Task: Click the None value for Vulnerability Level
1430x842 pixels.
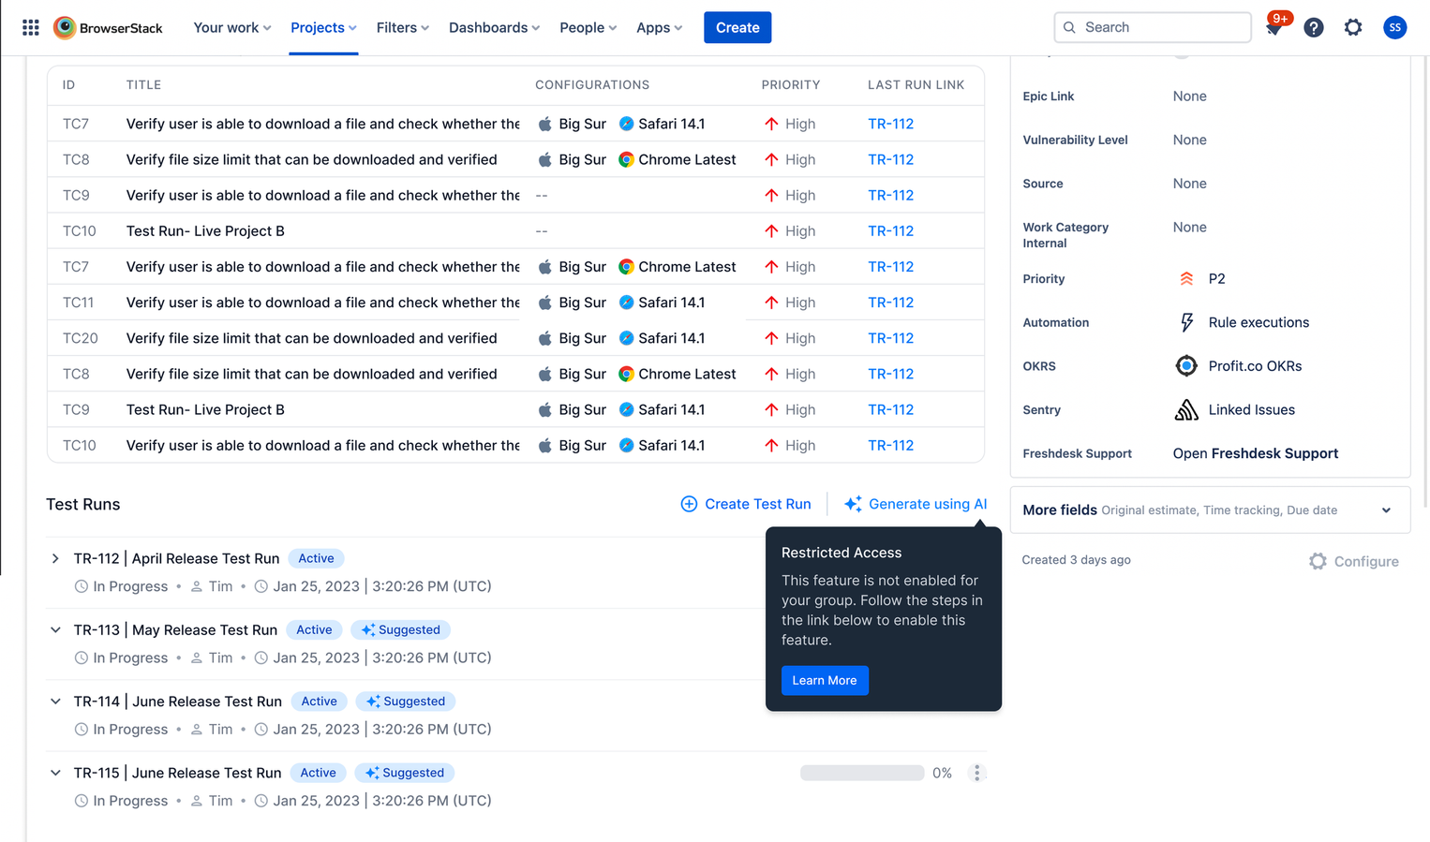Action: point(1189,140)
